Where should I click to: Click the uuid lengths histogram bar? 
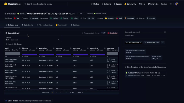coord(13,54)
